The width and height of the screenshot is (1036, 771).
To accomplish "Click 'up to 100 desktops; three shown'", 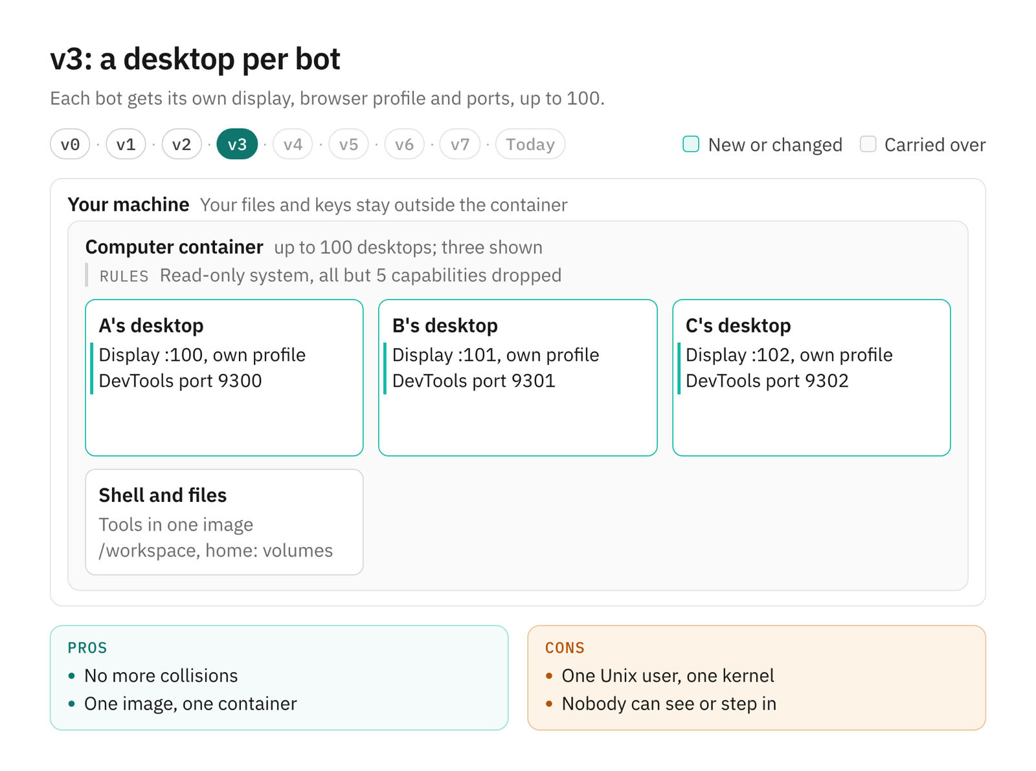I will [408, 248].
